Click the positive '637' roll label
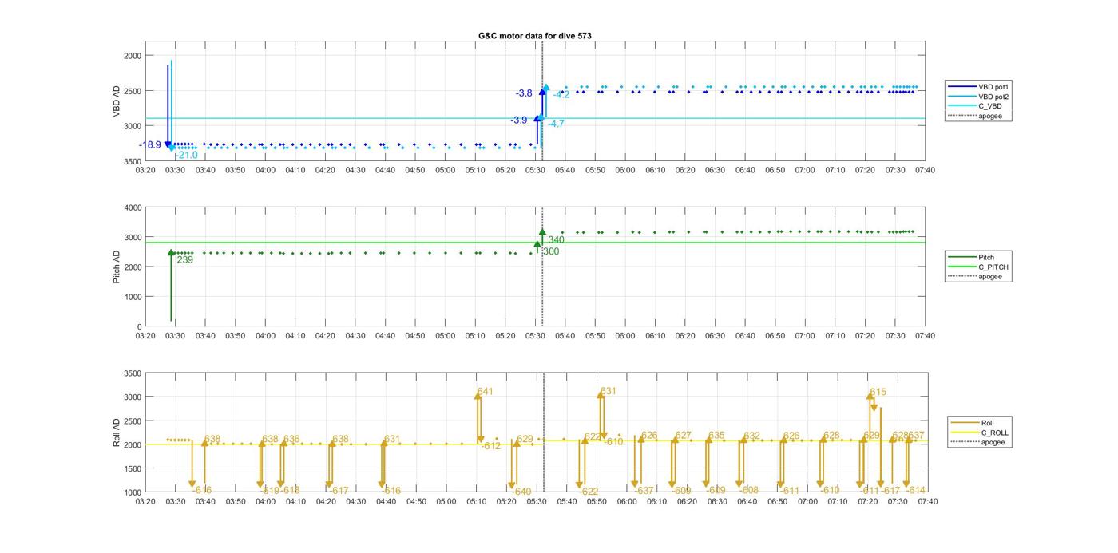Screen dimensions: 1118x553 [916, 435]
